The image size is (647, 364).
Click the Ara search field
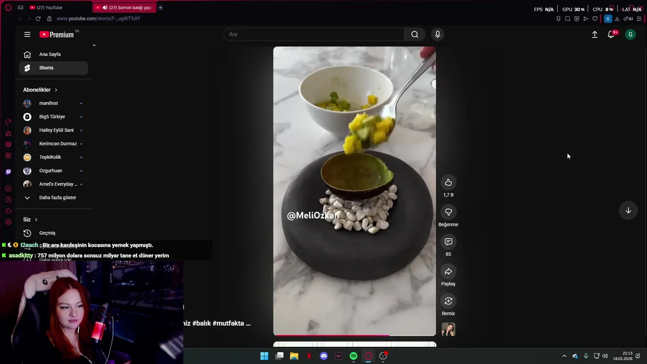tap(313, 34)
